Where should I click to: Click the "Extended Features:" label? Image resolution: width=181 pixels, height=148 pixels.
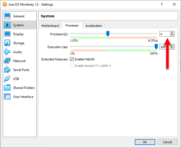(55, 59)
